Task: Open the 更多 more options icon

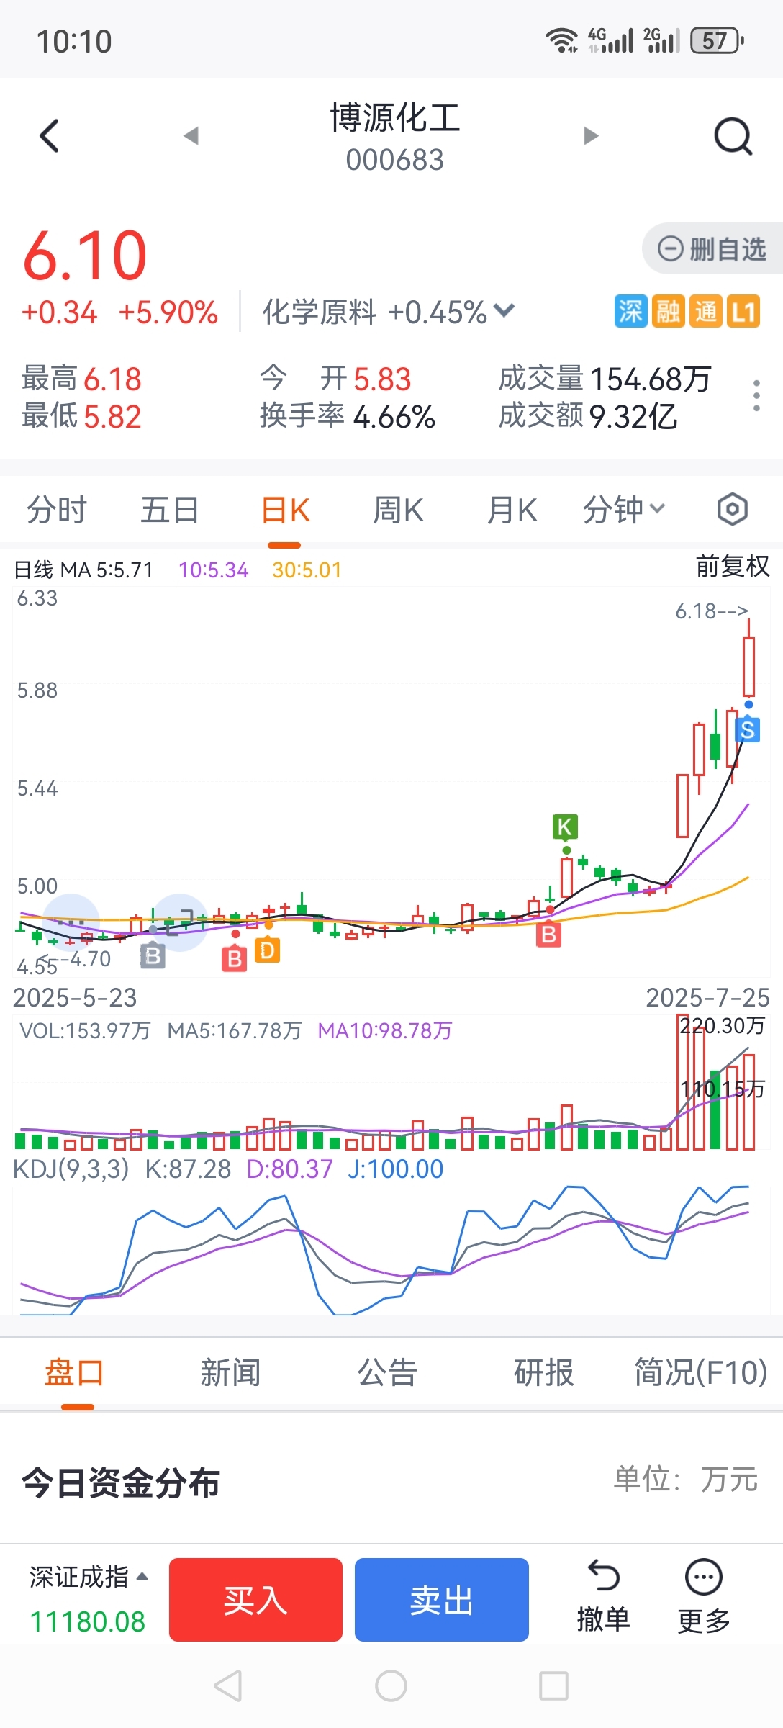Action: pos(704,1597)
